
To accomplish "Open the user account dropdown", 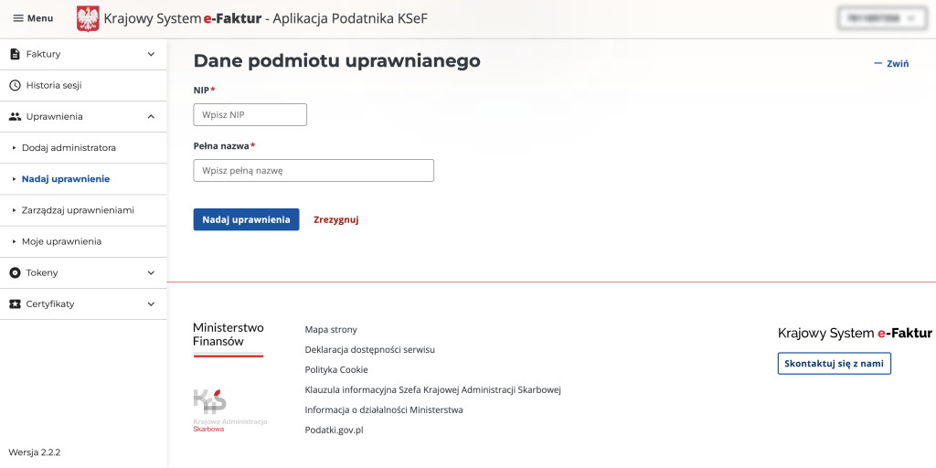I will (877, 18).
